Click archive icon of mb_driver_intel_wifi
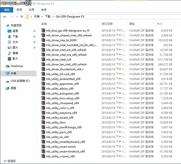 (43, 59)
